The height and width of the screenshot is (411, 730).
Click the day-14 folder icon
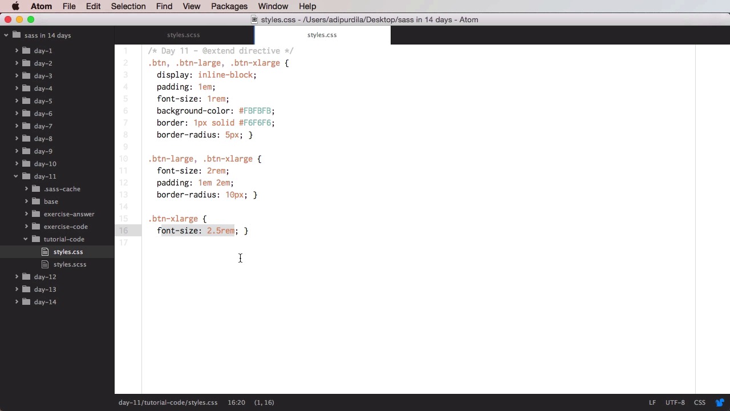tap(26, 302)
